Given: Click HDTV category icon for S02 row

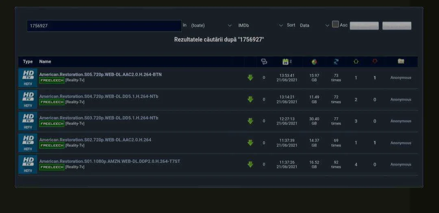Looking at the screenshot, I should tap(28, 143).
